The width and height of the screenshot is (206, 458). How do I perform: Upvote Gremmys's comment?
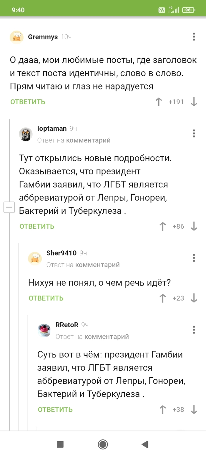(x=159, y=102)
